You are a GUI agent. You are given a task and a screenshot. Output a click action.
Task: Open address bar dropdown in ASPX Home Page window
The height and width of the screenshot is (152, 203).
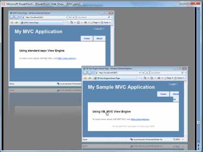tap(66, 17)
